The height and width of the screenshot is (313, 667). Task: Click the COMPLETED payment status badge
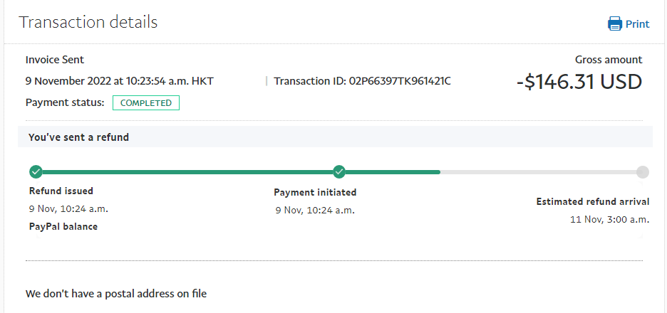click(146, 103)
